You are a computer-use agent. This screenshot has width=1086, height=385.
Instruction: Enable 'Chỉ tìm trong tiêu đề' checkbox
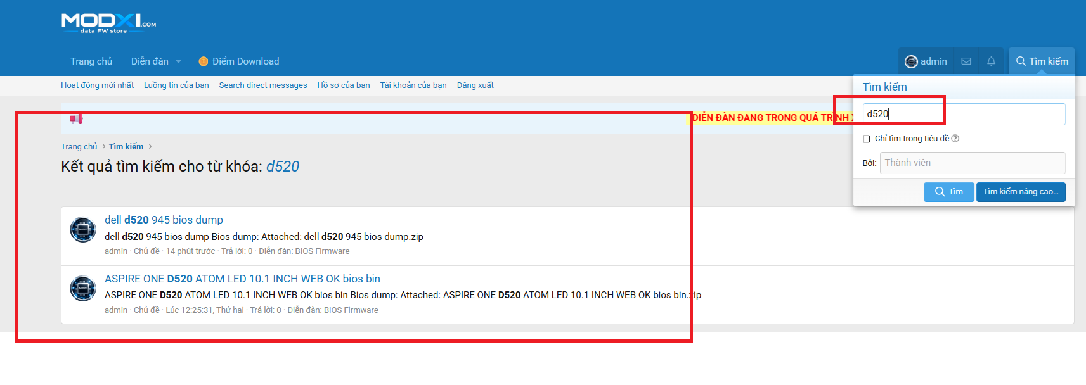[867, 139]
